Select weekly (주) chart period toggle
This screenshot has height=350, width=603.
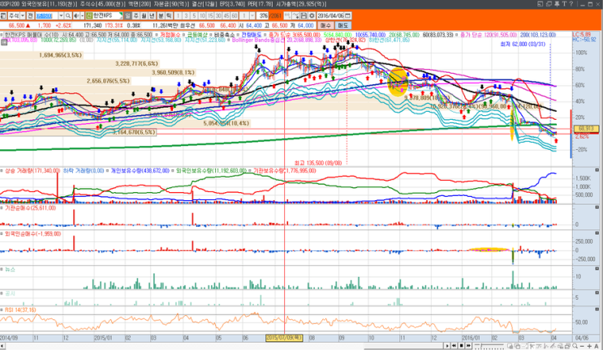136,15
